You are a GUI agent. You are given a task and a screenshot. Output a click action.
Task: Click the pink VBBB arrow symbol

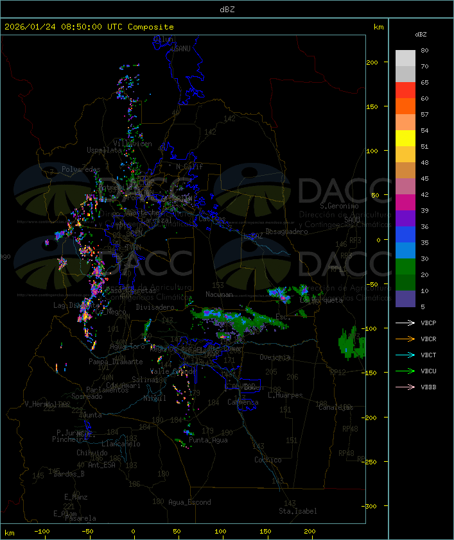pos(406,387)
